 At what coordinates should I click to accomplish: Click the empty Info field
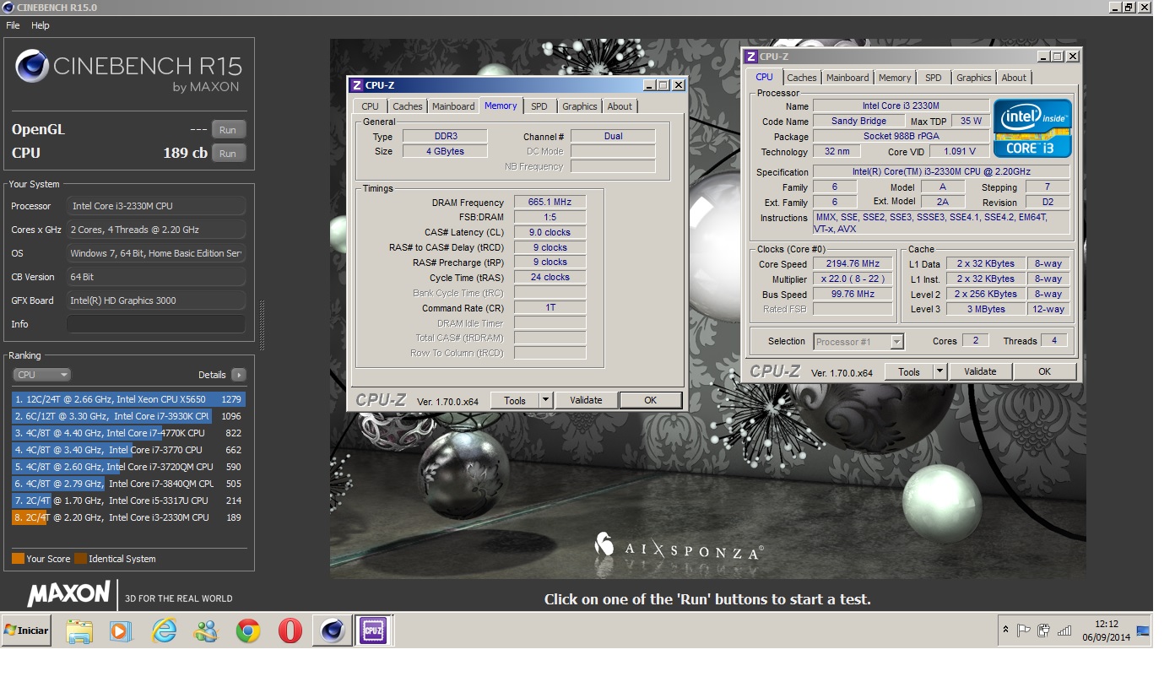(x=156, y=324)
